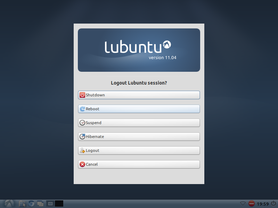
Task: Click the 'Logout Lubuntu session?' heading
Action: click(x=139, y=83)
